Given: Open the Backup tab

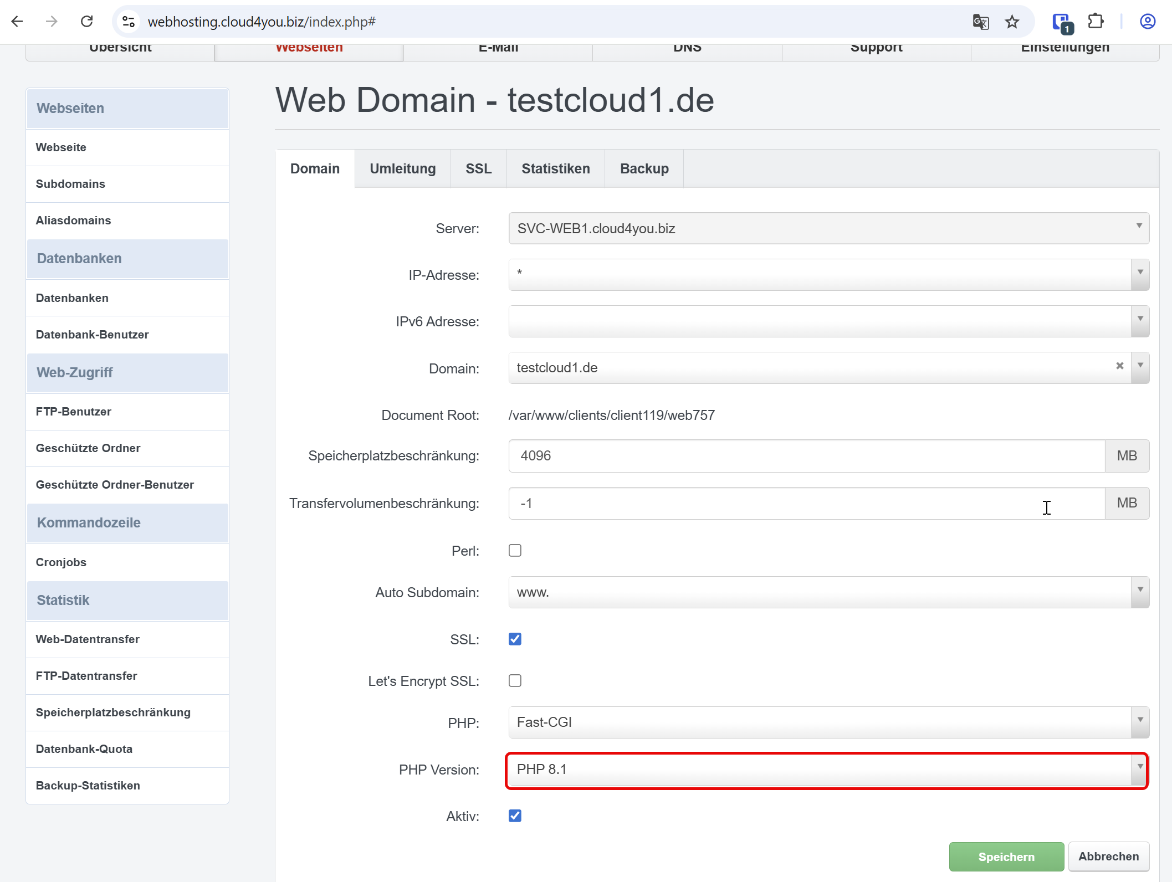Looking at the screenshot, I should click(644, 168).
